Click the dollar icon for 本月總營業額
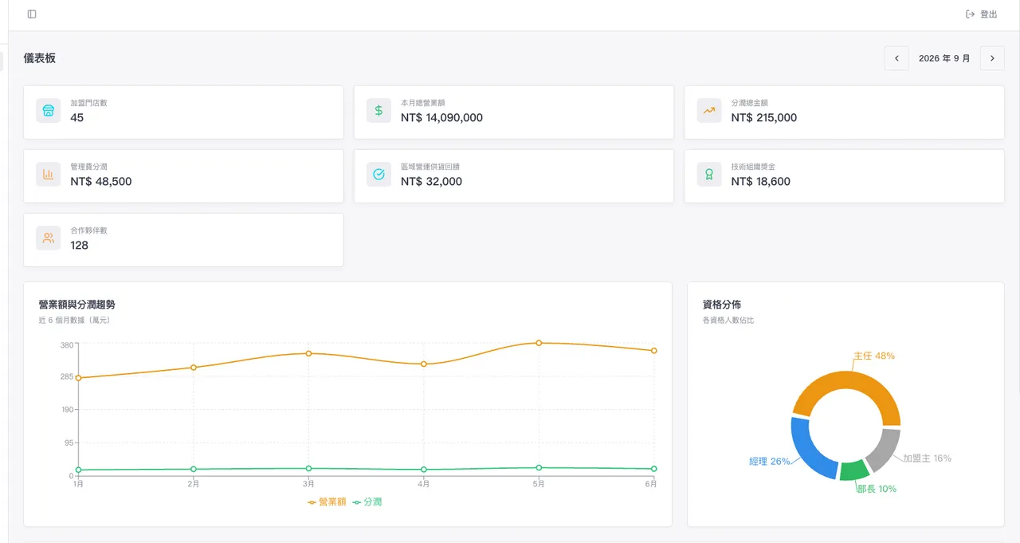Viewport: 1020px width, 543px height. (x=379, y=111)
